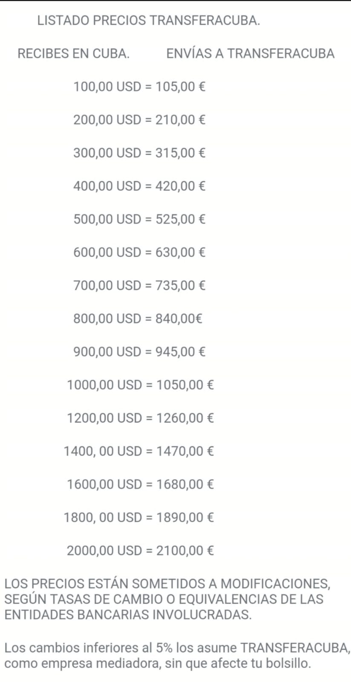Tap the 1400, 00 USD = 1470,00 € line
This screenshot has width=351, height=682.
139,451
